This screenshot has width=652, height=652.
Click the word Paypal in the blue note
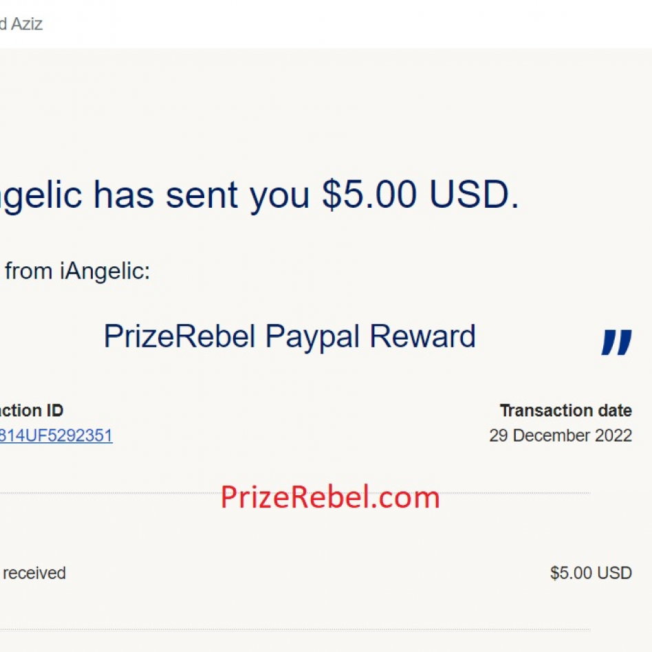click(313, 337)
